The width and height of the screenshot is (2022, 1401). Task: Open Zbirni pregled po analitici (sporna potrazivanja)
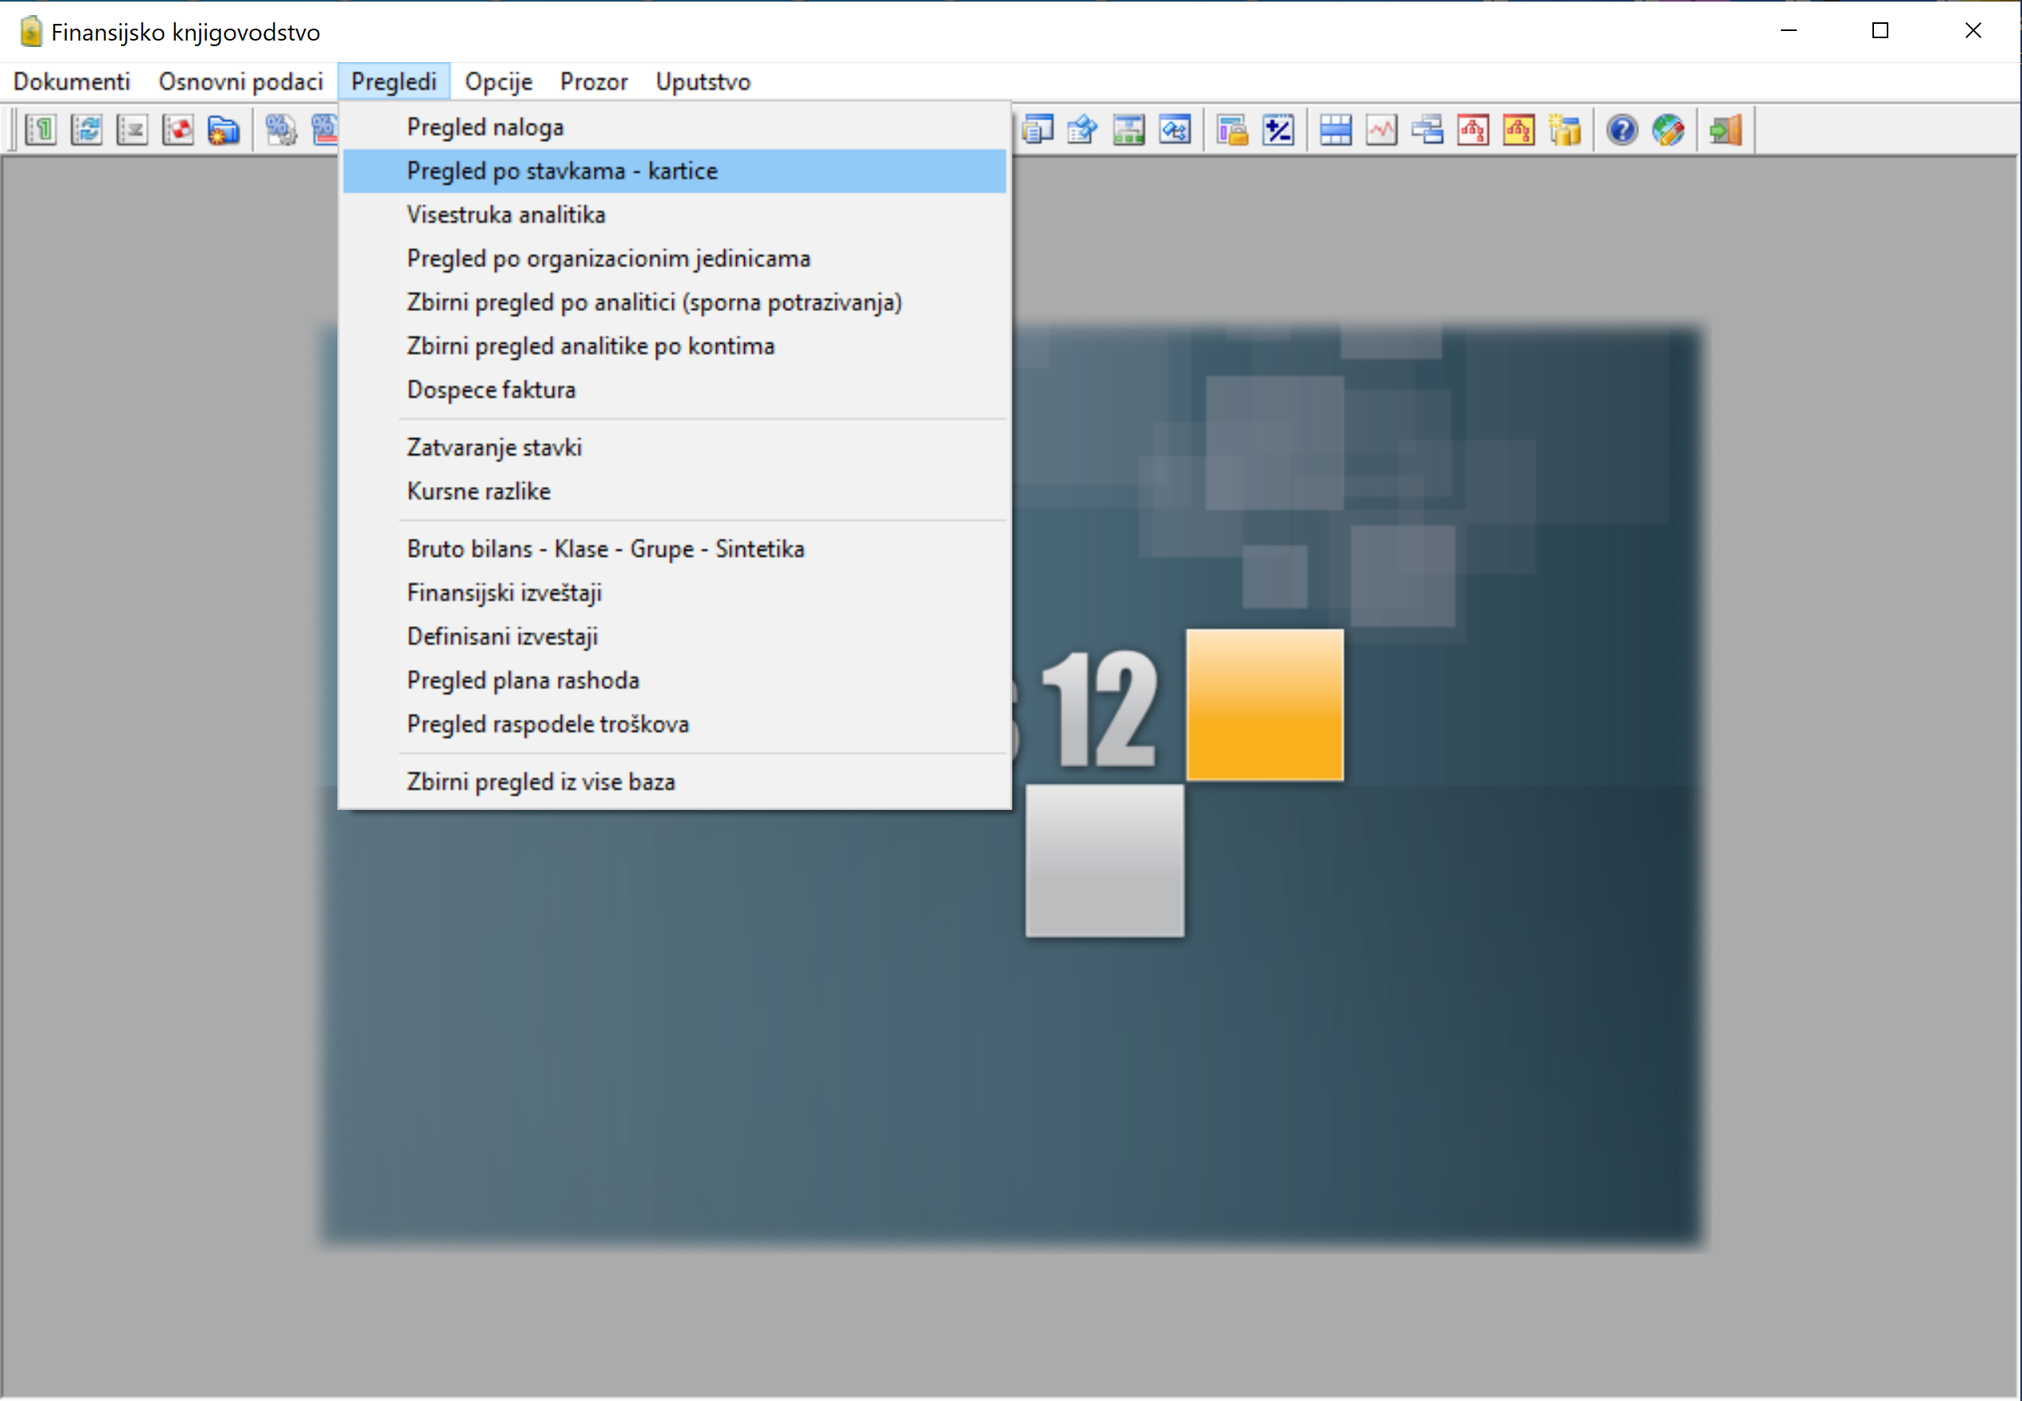click(x=674, y=303)
